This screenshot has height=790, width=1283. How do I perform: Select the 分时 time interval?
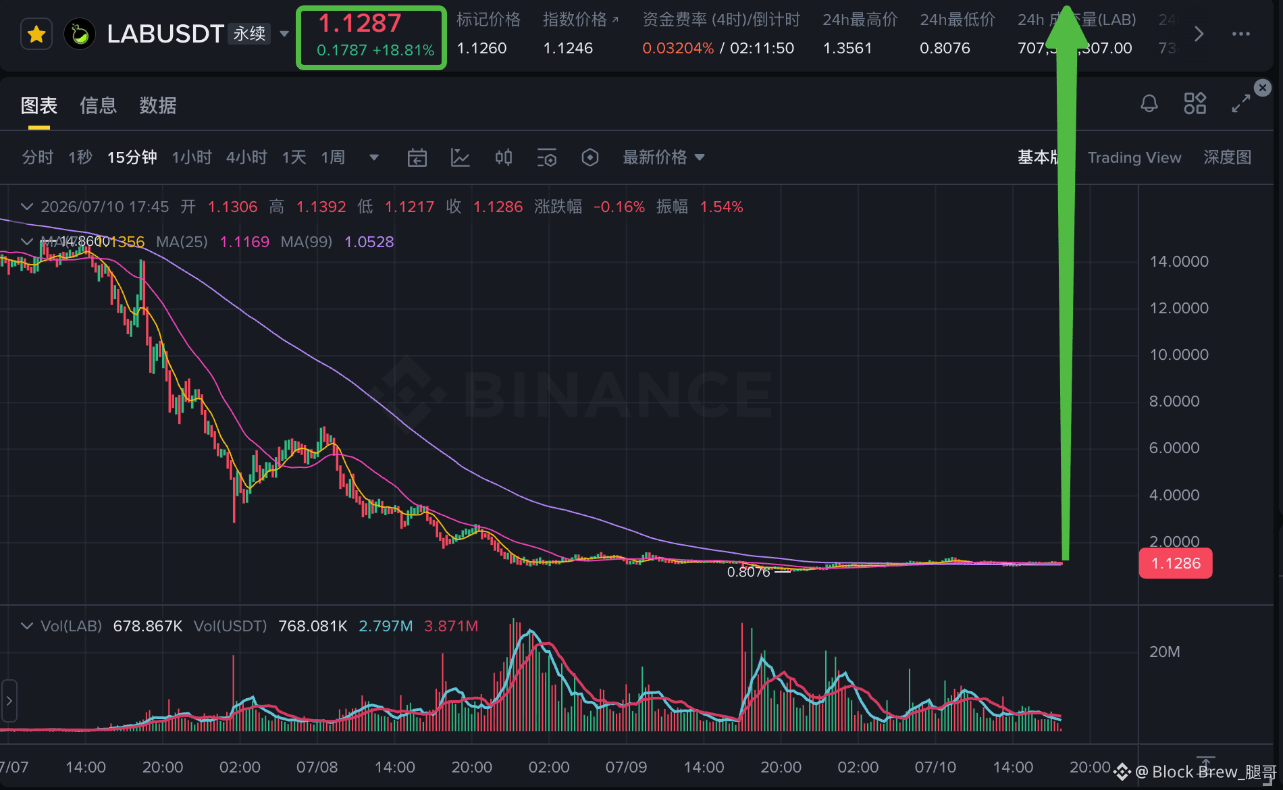[38, 157]
